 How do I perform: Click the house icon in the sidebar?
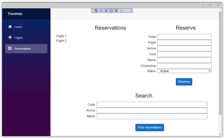pyautogui.click(x=10, y=27)
